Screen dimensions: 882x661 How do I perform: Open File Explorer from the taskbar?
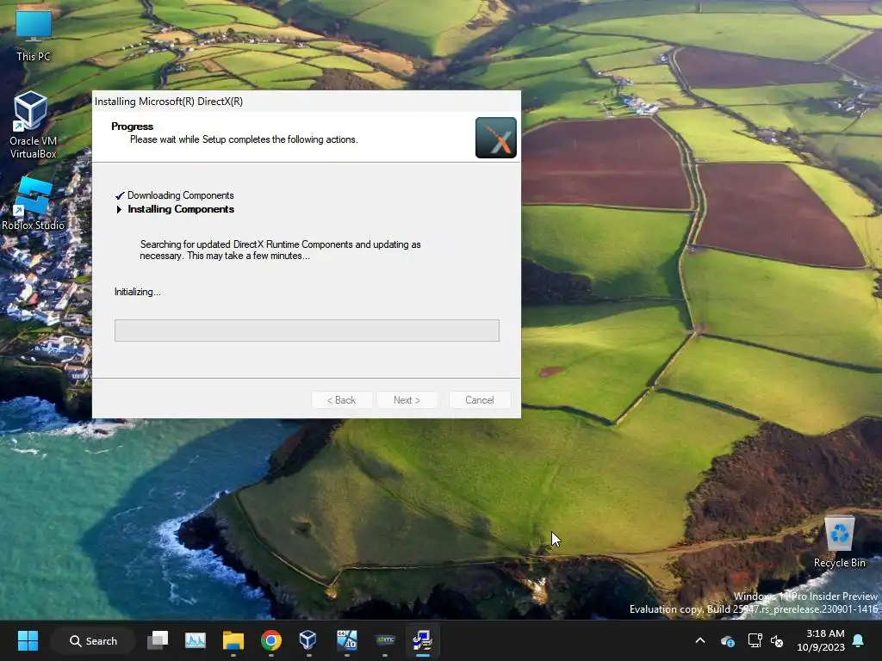[233, 640]
